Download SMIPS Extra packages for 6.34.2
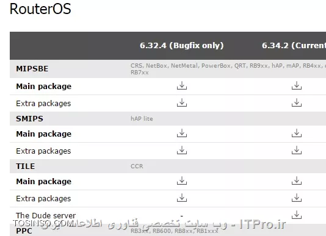The image size is (326, 236). tap(297, 150)
